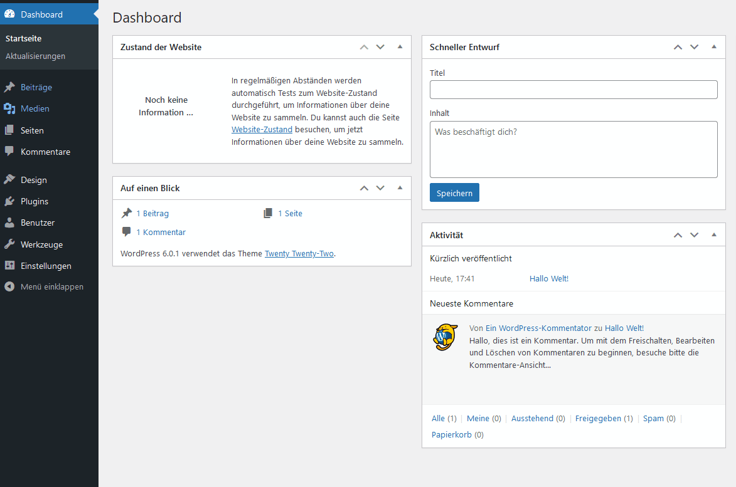Open the Twenty Twenty-Two theme link
The image size is (736, 487).
(299, 254)
